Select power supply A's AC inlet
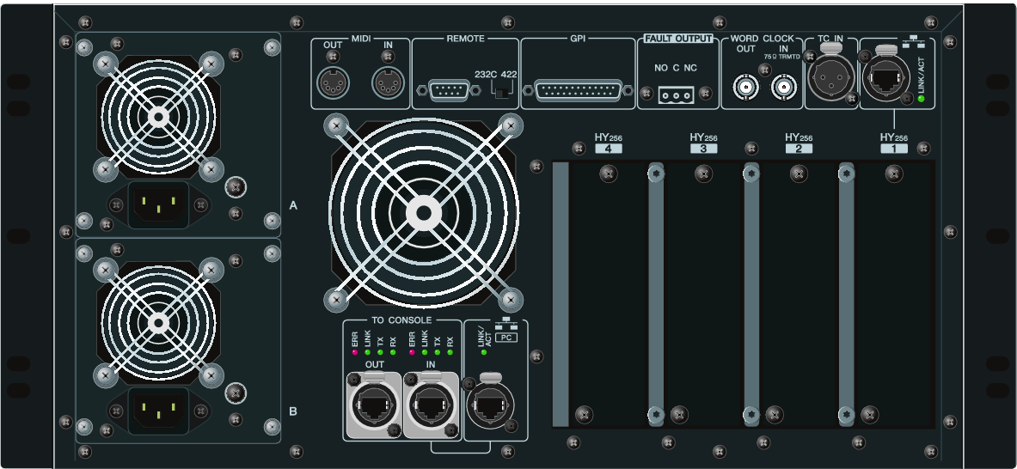This screenshot has width=1017, height=469. click(x=158, y=204)
